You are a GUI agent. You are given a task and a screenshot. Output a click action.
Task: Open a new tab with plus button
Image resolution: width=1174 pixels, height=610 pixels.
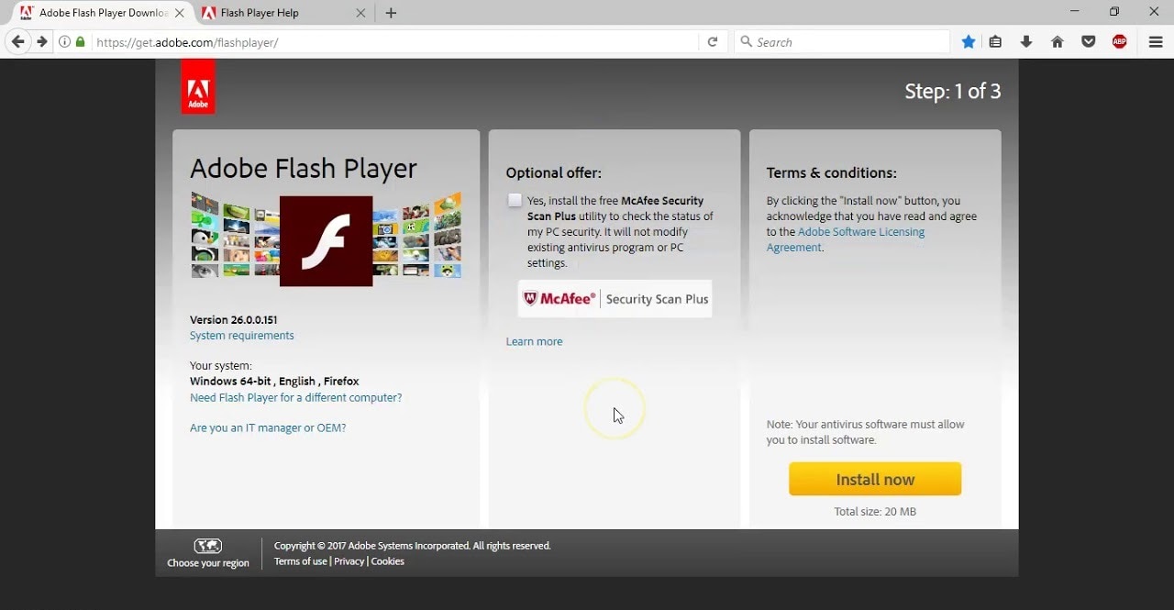pos(392,13)
